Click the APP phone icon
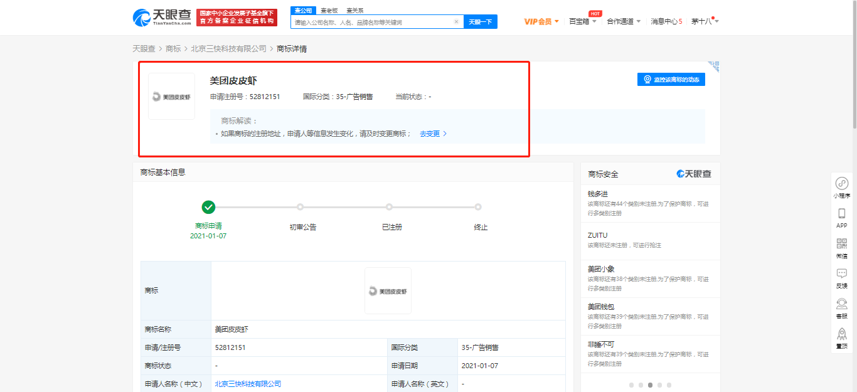 (x=841, y=214)
